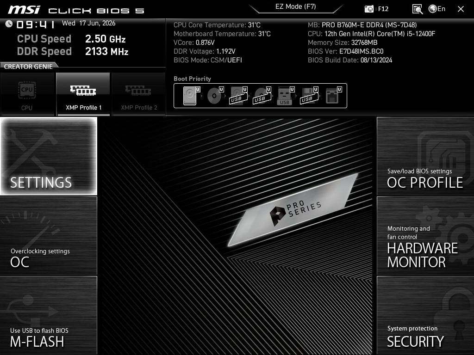The height and width of the screenshot is (355, 474).
Task: Enable XMP Profile 2 memory profile
Action: click(x=139, y=94)
